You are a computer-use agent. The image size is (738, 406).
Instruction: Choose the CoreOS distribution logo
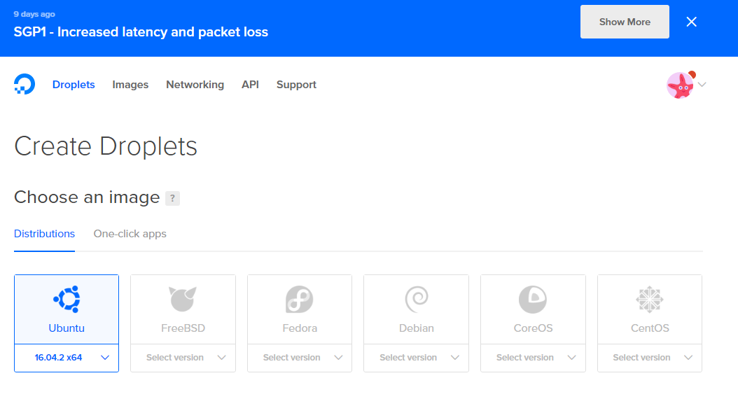[x=533, y=300]
